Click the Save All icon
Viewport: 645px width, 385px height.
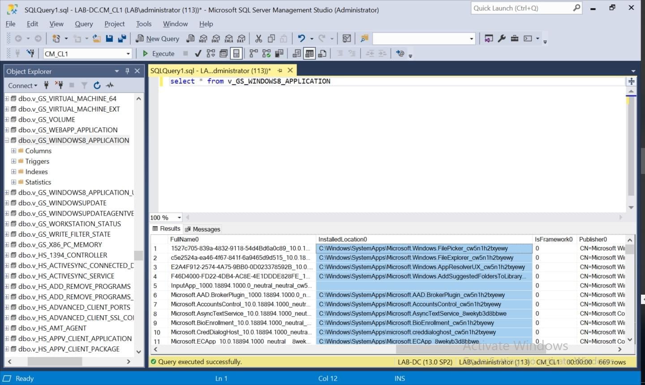pos(122,39)
